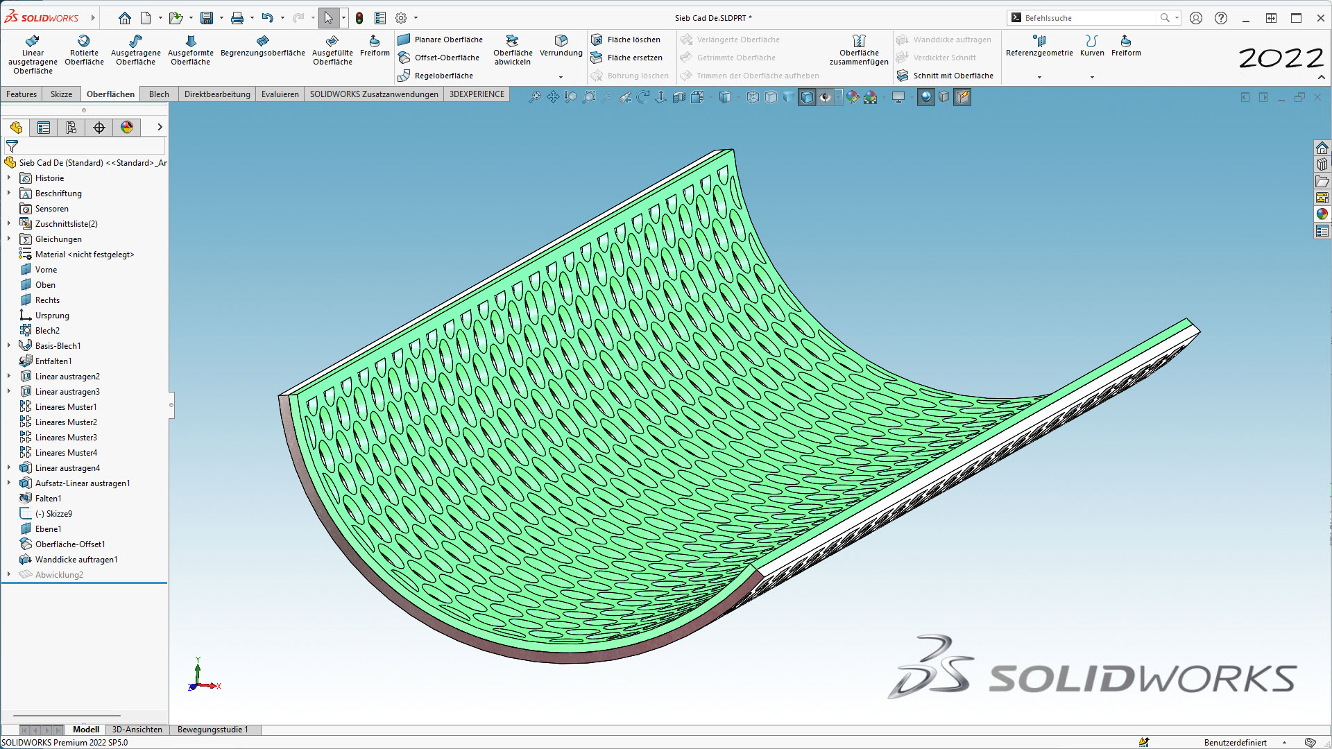Open 3DEXPERIENCE tab

tap(477, 94)
